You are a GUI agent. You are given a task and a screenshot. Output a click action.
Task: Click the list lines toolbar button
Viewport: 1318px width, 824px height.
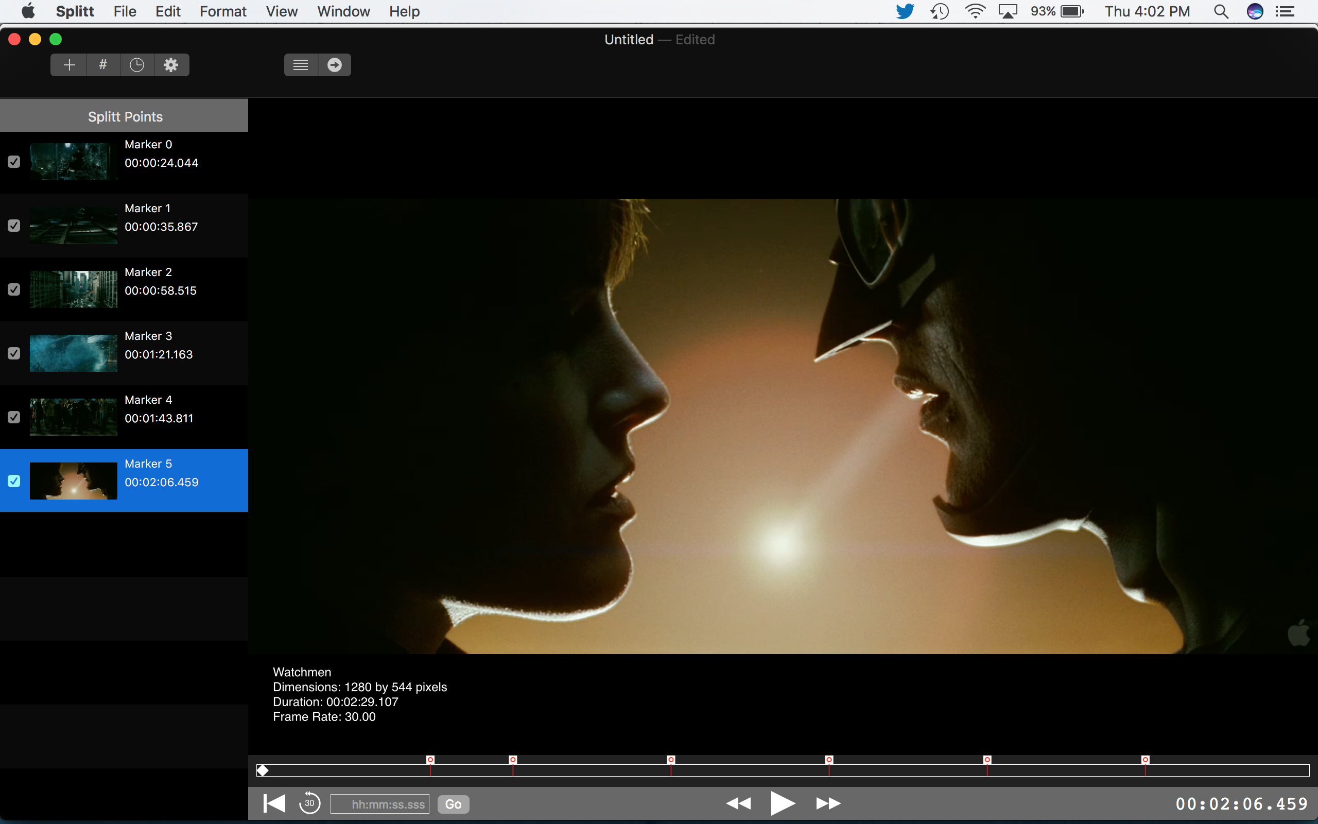pos(301,65)
